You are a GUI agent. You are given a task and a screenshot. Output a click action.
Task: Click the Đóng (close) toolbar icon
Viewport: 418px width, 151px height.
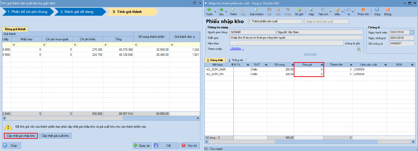[x=387, y=10]
